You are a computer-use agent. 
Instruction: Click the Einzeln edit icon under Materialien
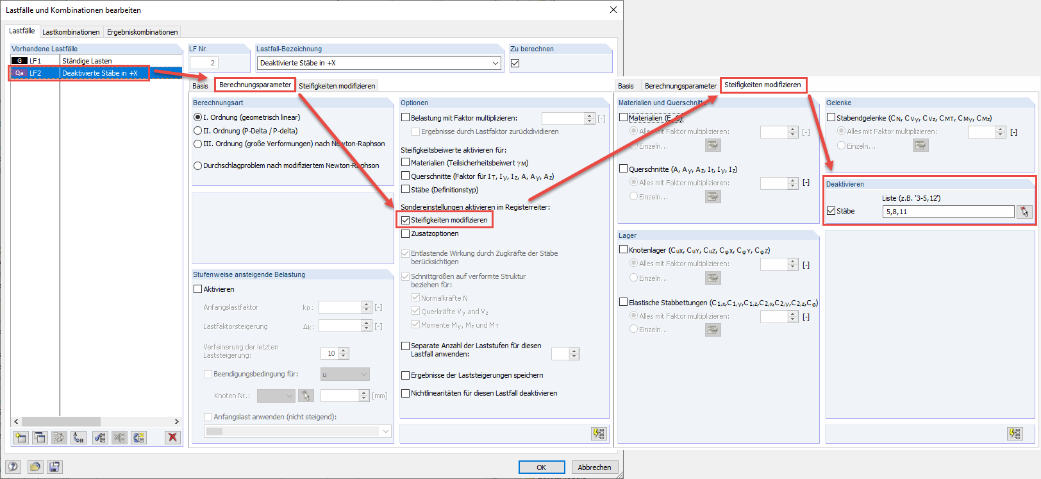[713, 146]
